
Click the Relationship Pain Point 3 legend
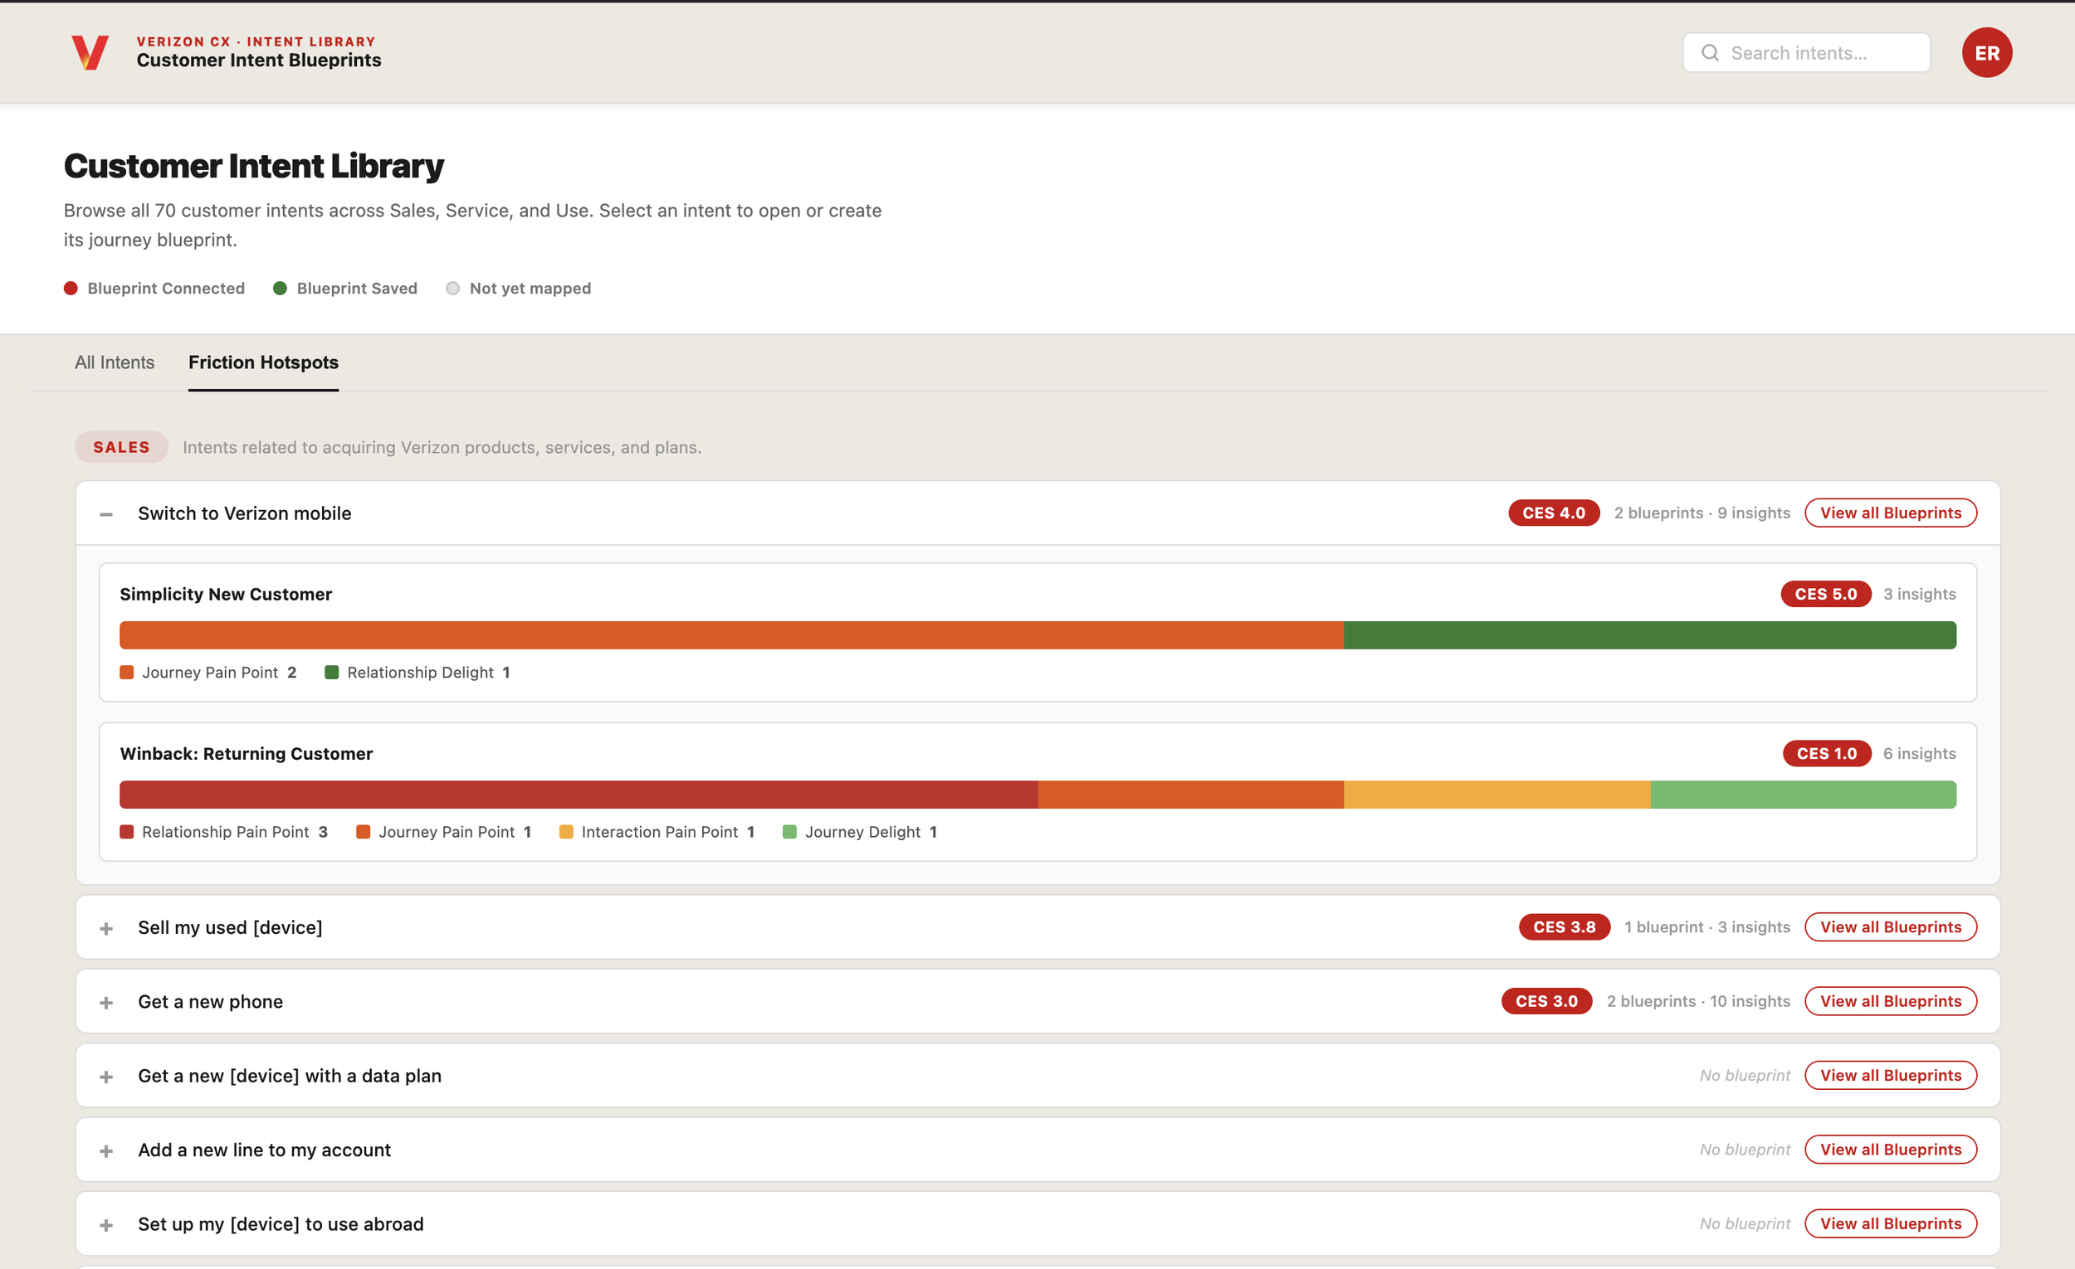(x=224, y=832)
